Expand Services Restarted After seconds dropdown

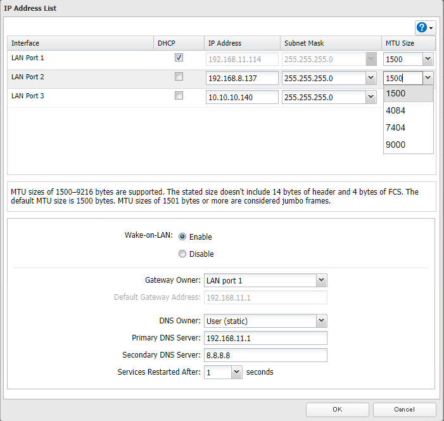click(x=236, y=372)
